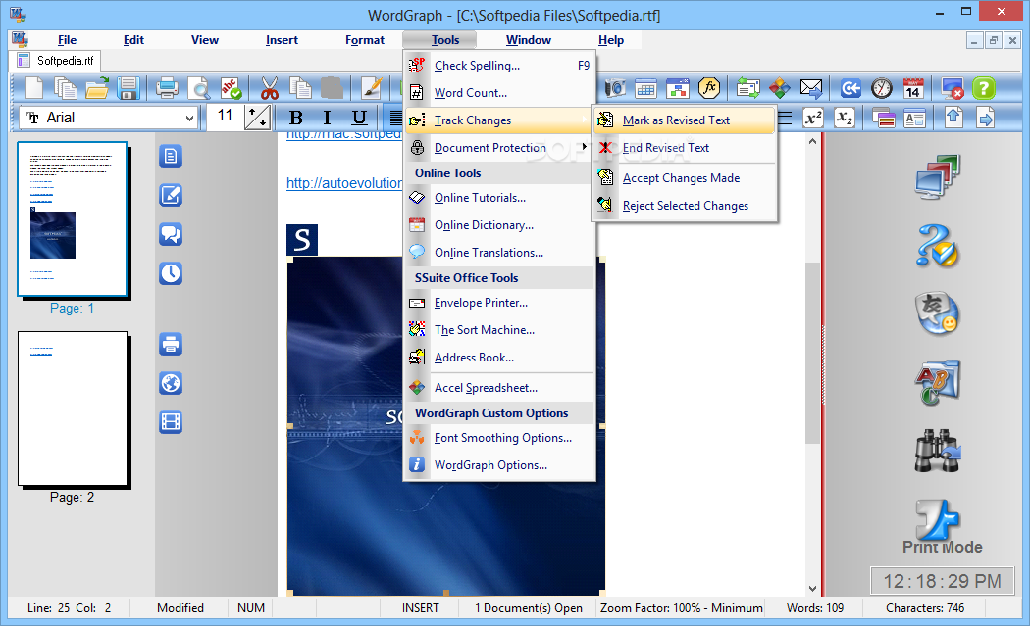Click the film strip icon in left sidebar
The height and width of the screenshot is (626, 1030).
pyautogui.click(x=171, y=422)
